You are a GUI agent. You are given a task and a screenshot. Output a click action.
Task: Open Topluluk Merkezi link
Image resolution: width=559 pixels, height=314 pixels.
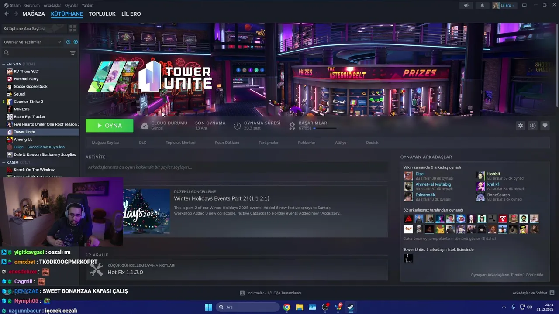point(180,143)
